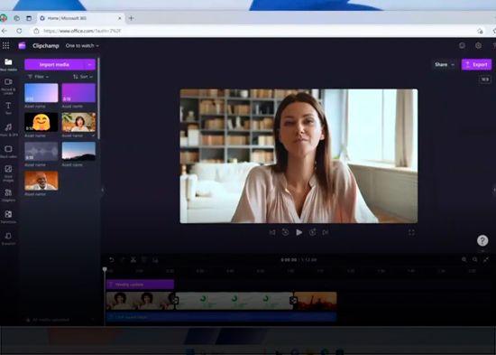
Task: Undo the last edit in timeline toolbar
Action: [x=111, y=259]
